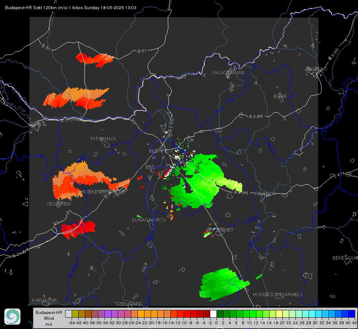Screen dimensions: 358x329
Task: Select the EGER city label
Action: (x=280, y=97)
